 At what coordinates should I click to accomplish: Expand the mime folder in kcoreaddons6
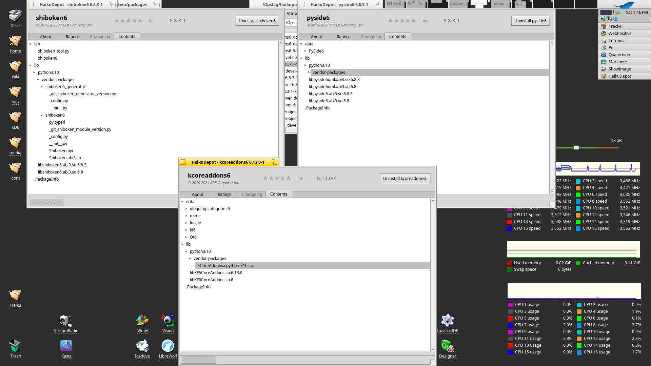point(186,216)
